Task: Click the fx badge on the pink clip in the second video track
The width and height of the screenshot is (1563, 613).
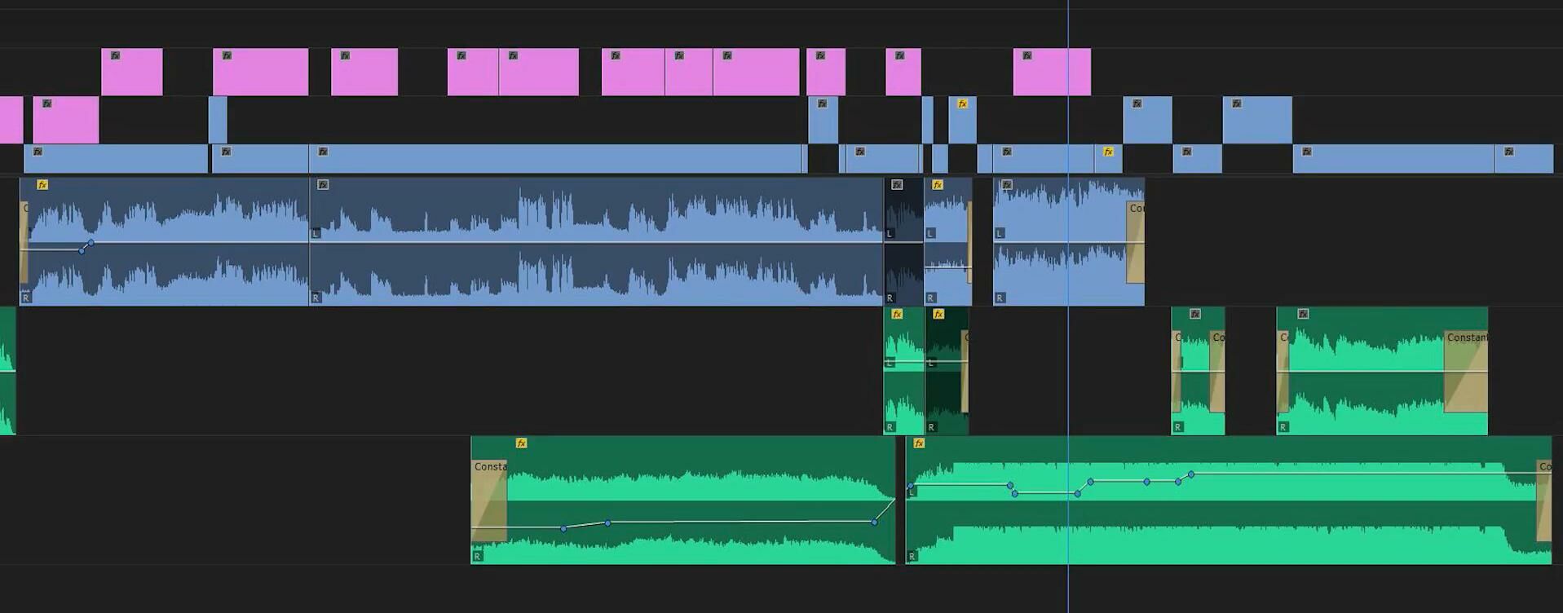Action: pos(47,104)
